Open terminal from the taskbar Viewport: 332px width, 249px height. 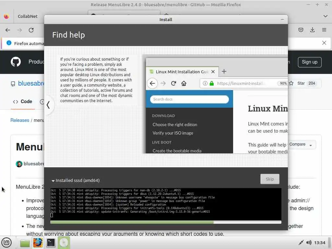tap(51, 243)
